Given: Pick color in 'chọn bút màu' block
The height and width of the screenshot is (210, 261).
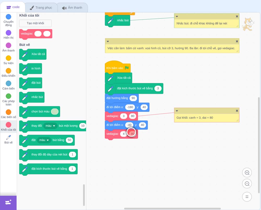Looking at the screenshot, I should pos(55,112).
